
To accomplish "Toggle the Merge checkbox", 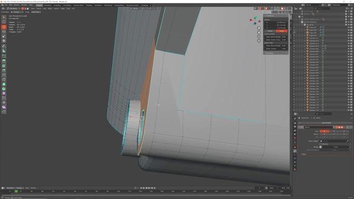I will tap(321, 147).
